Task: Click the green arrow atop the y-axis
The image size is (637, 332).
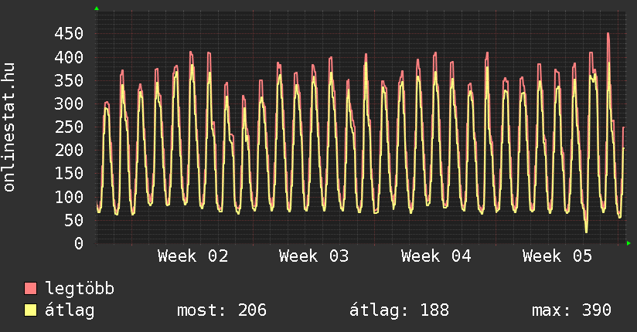Action: pyautogui.click(x=97, y=8)
